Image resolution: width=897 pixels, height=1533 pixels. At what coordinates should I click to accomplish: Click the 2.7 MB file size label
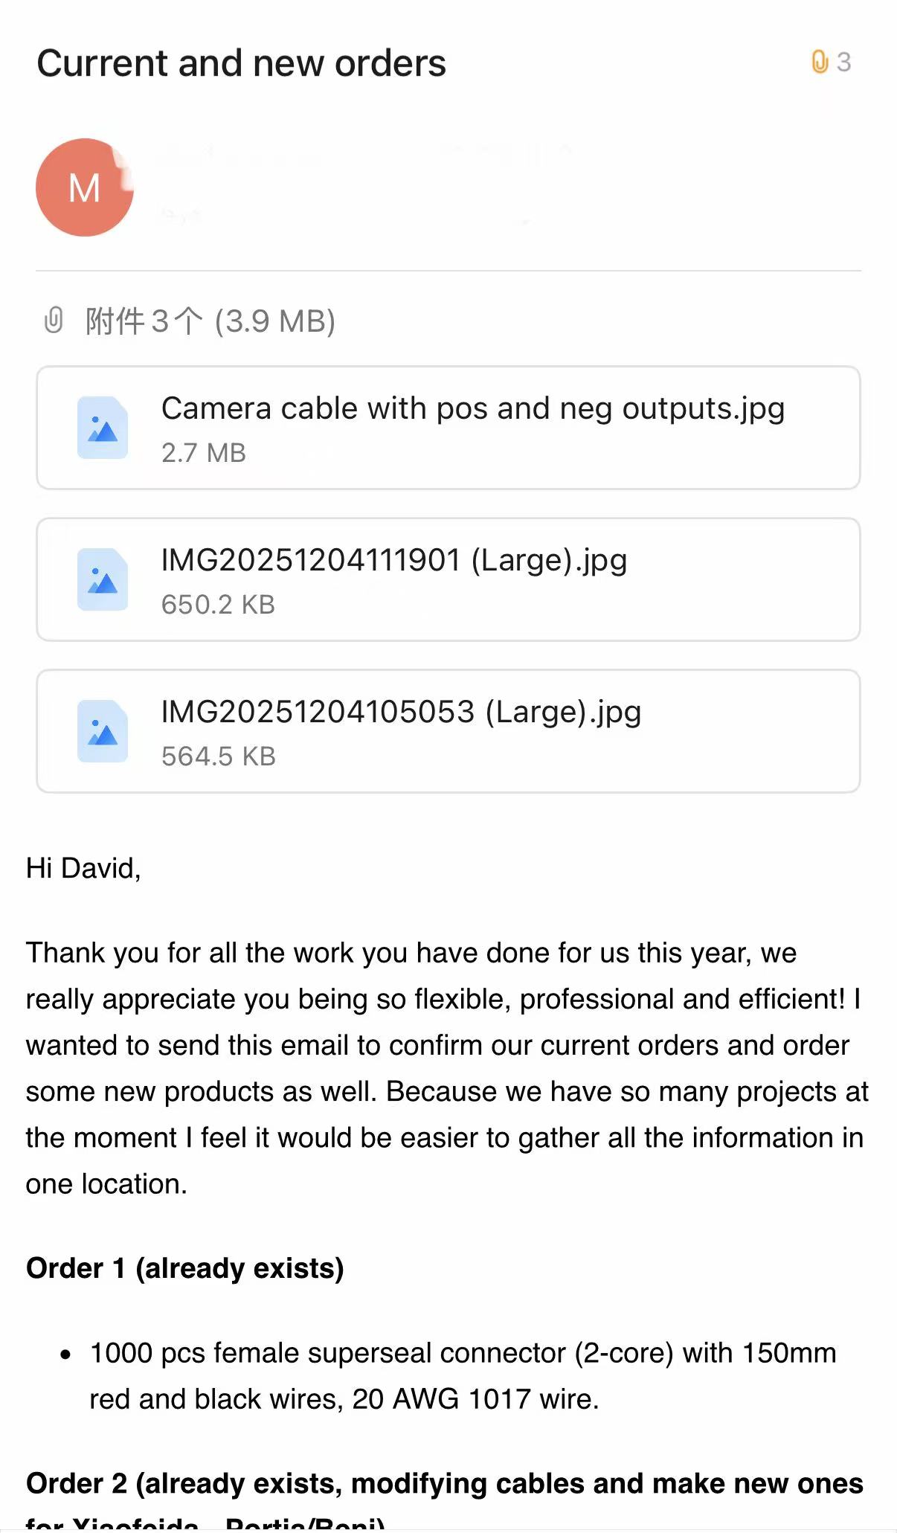coord(203,453)
